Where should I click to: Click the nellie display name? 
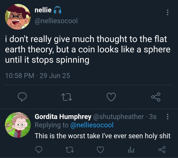tap(43, 10)
